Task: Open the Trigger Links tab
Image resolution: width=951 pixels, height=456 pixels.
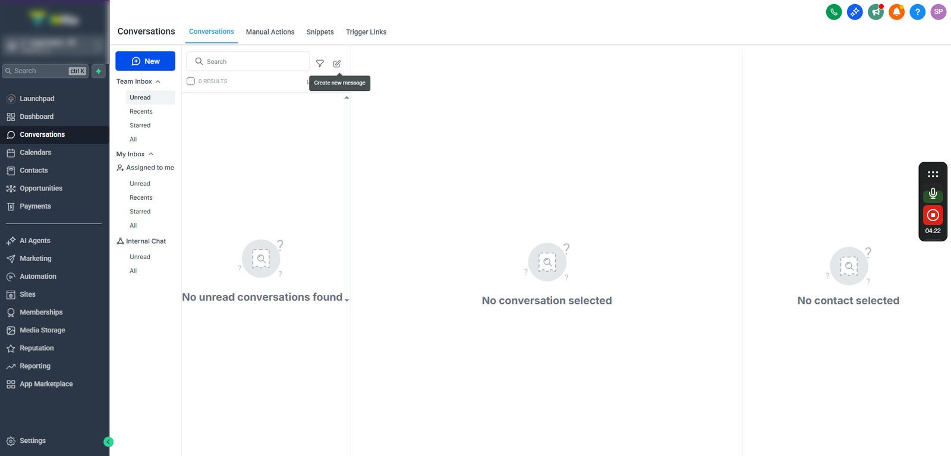Action: (x=366, y=32)
